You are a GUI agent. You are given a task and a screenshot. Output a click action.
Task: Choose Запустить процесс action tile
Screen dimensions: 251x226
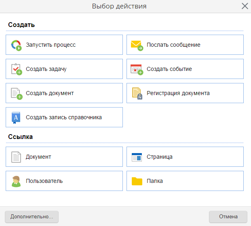point(64,45)
